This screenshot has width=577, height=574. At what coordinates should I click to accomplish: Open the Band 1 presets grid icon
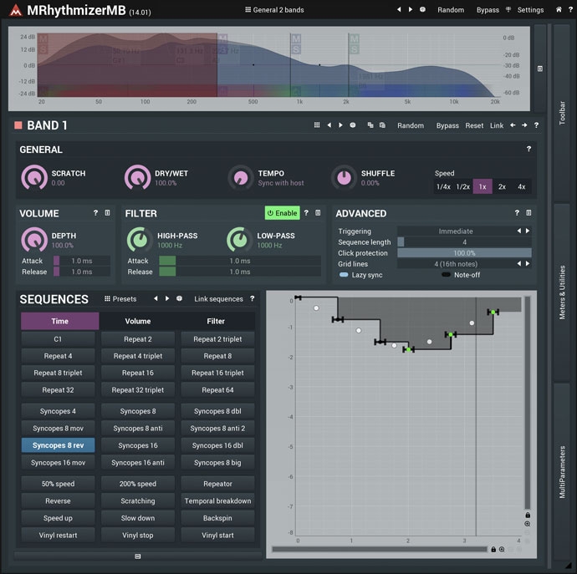coord(317,125)
